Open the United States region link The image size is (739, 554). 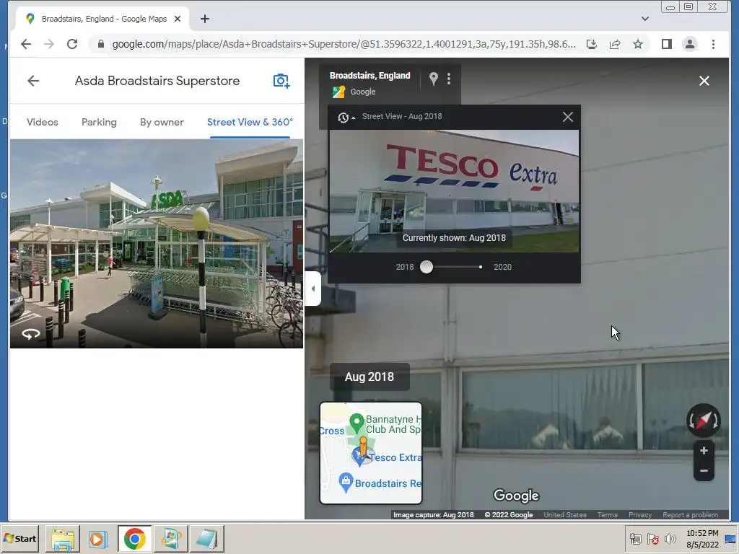pos(564,515)
